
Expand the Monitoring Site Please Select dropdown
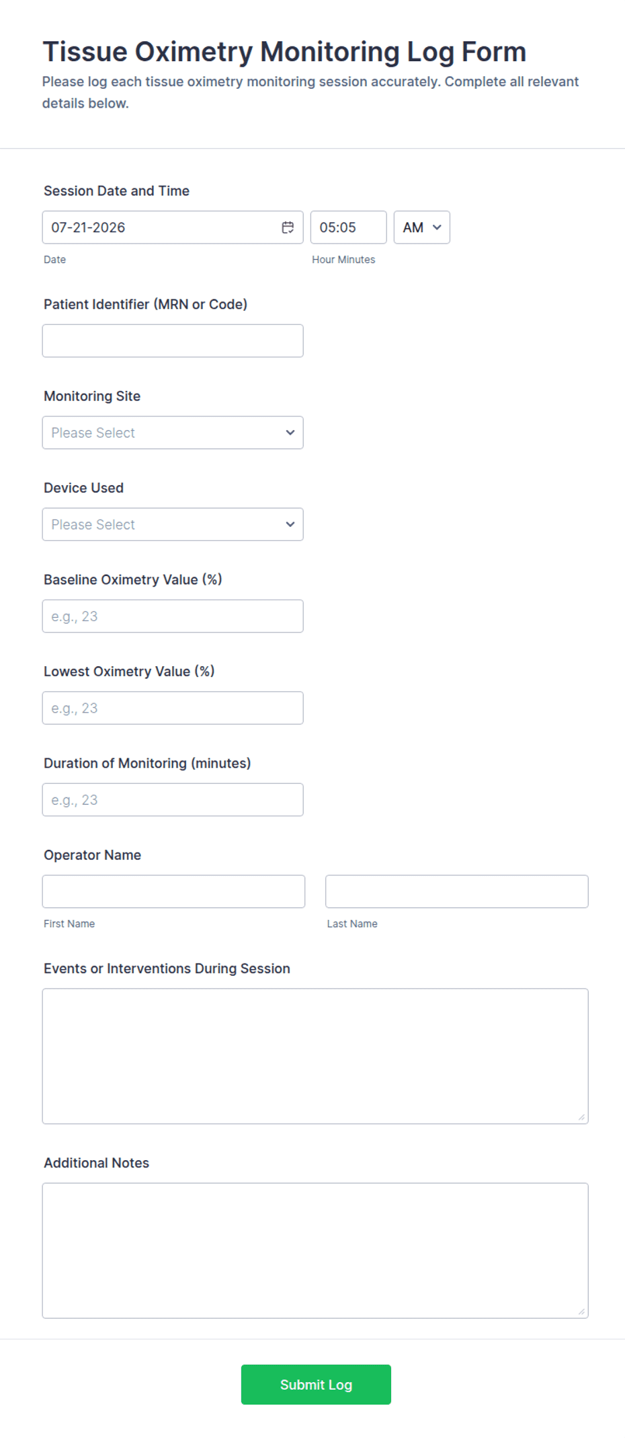173,433
